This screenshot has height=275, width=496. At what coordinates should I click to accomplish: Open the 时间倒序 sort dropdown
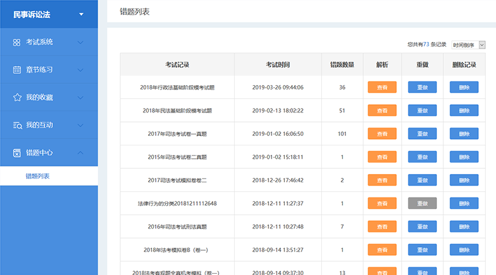tap(469, 45)
